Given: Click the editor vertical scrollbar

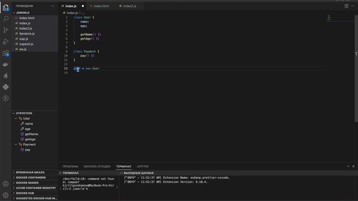Looking at the screenshot, I should (x=356, y=68).
